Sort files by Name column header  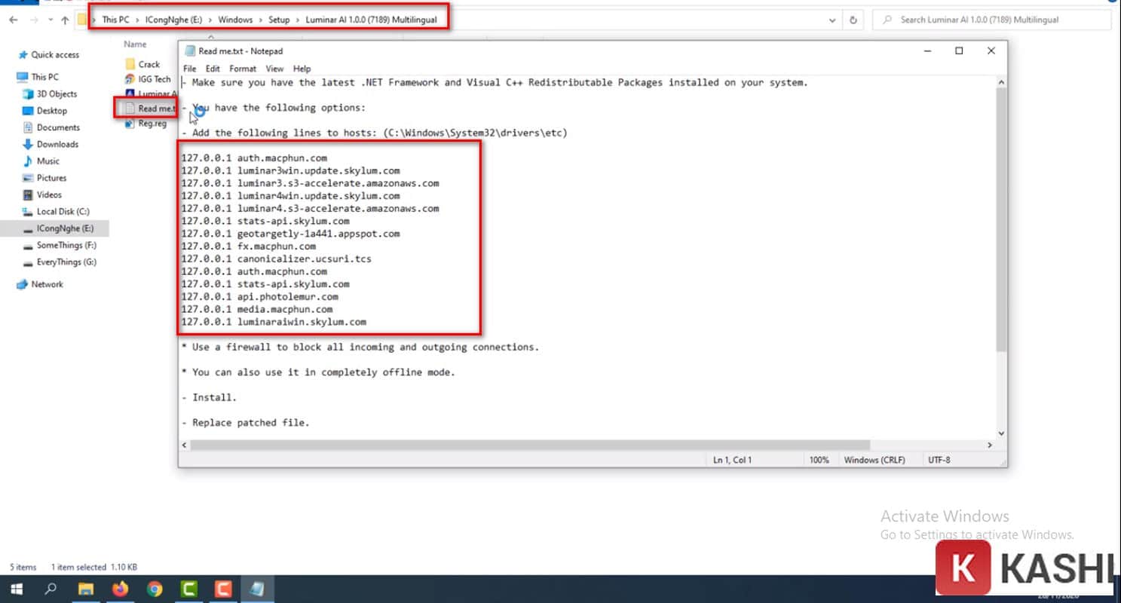tap(135, 44)
